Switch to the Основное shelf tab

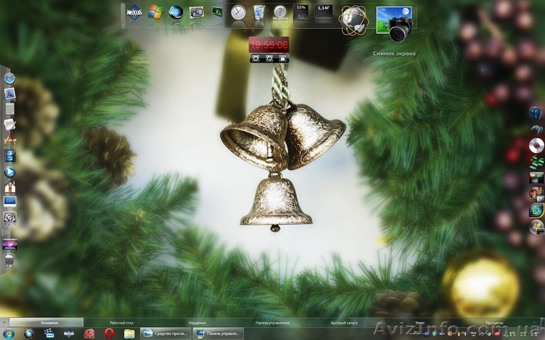pyautogui.click(x=46, y=322)
